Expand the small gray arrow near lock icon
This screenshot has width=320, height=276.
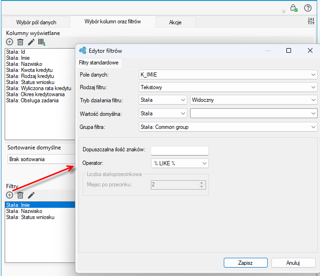[284, 12]
